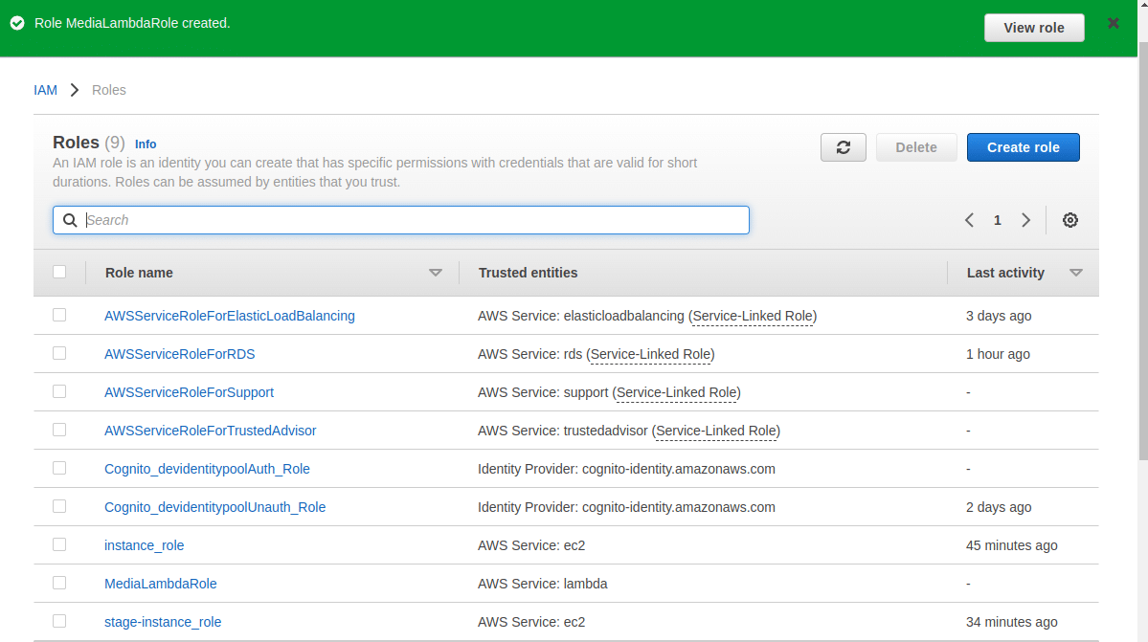1148x642 pixels.
Task: Open the MediaLambdaRole role link
Action: point(160,584)
